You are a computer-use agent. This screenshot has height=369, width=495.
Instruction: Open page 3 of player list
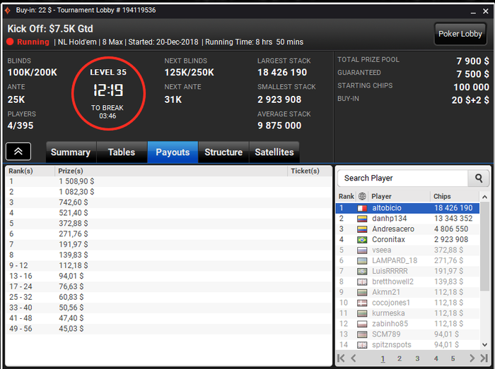[x=417, y=358]
